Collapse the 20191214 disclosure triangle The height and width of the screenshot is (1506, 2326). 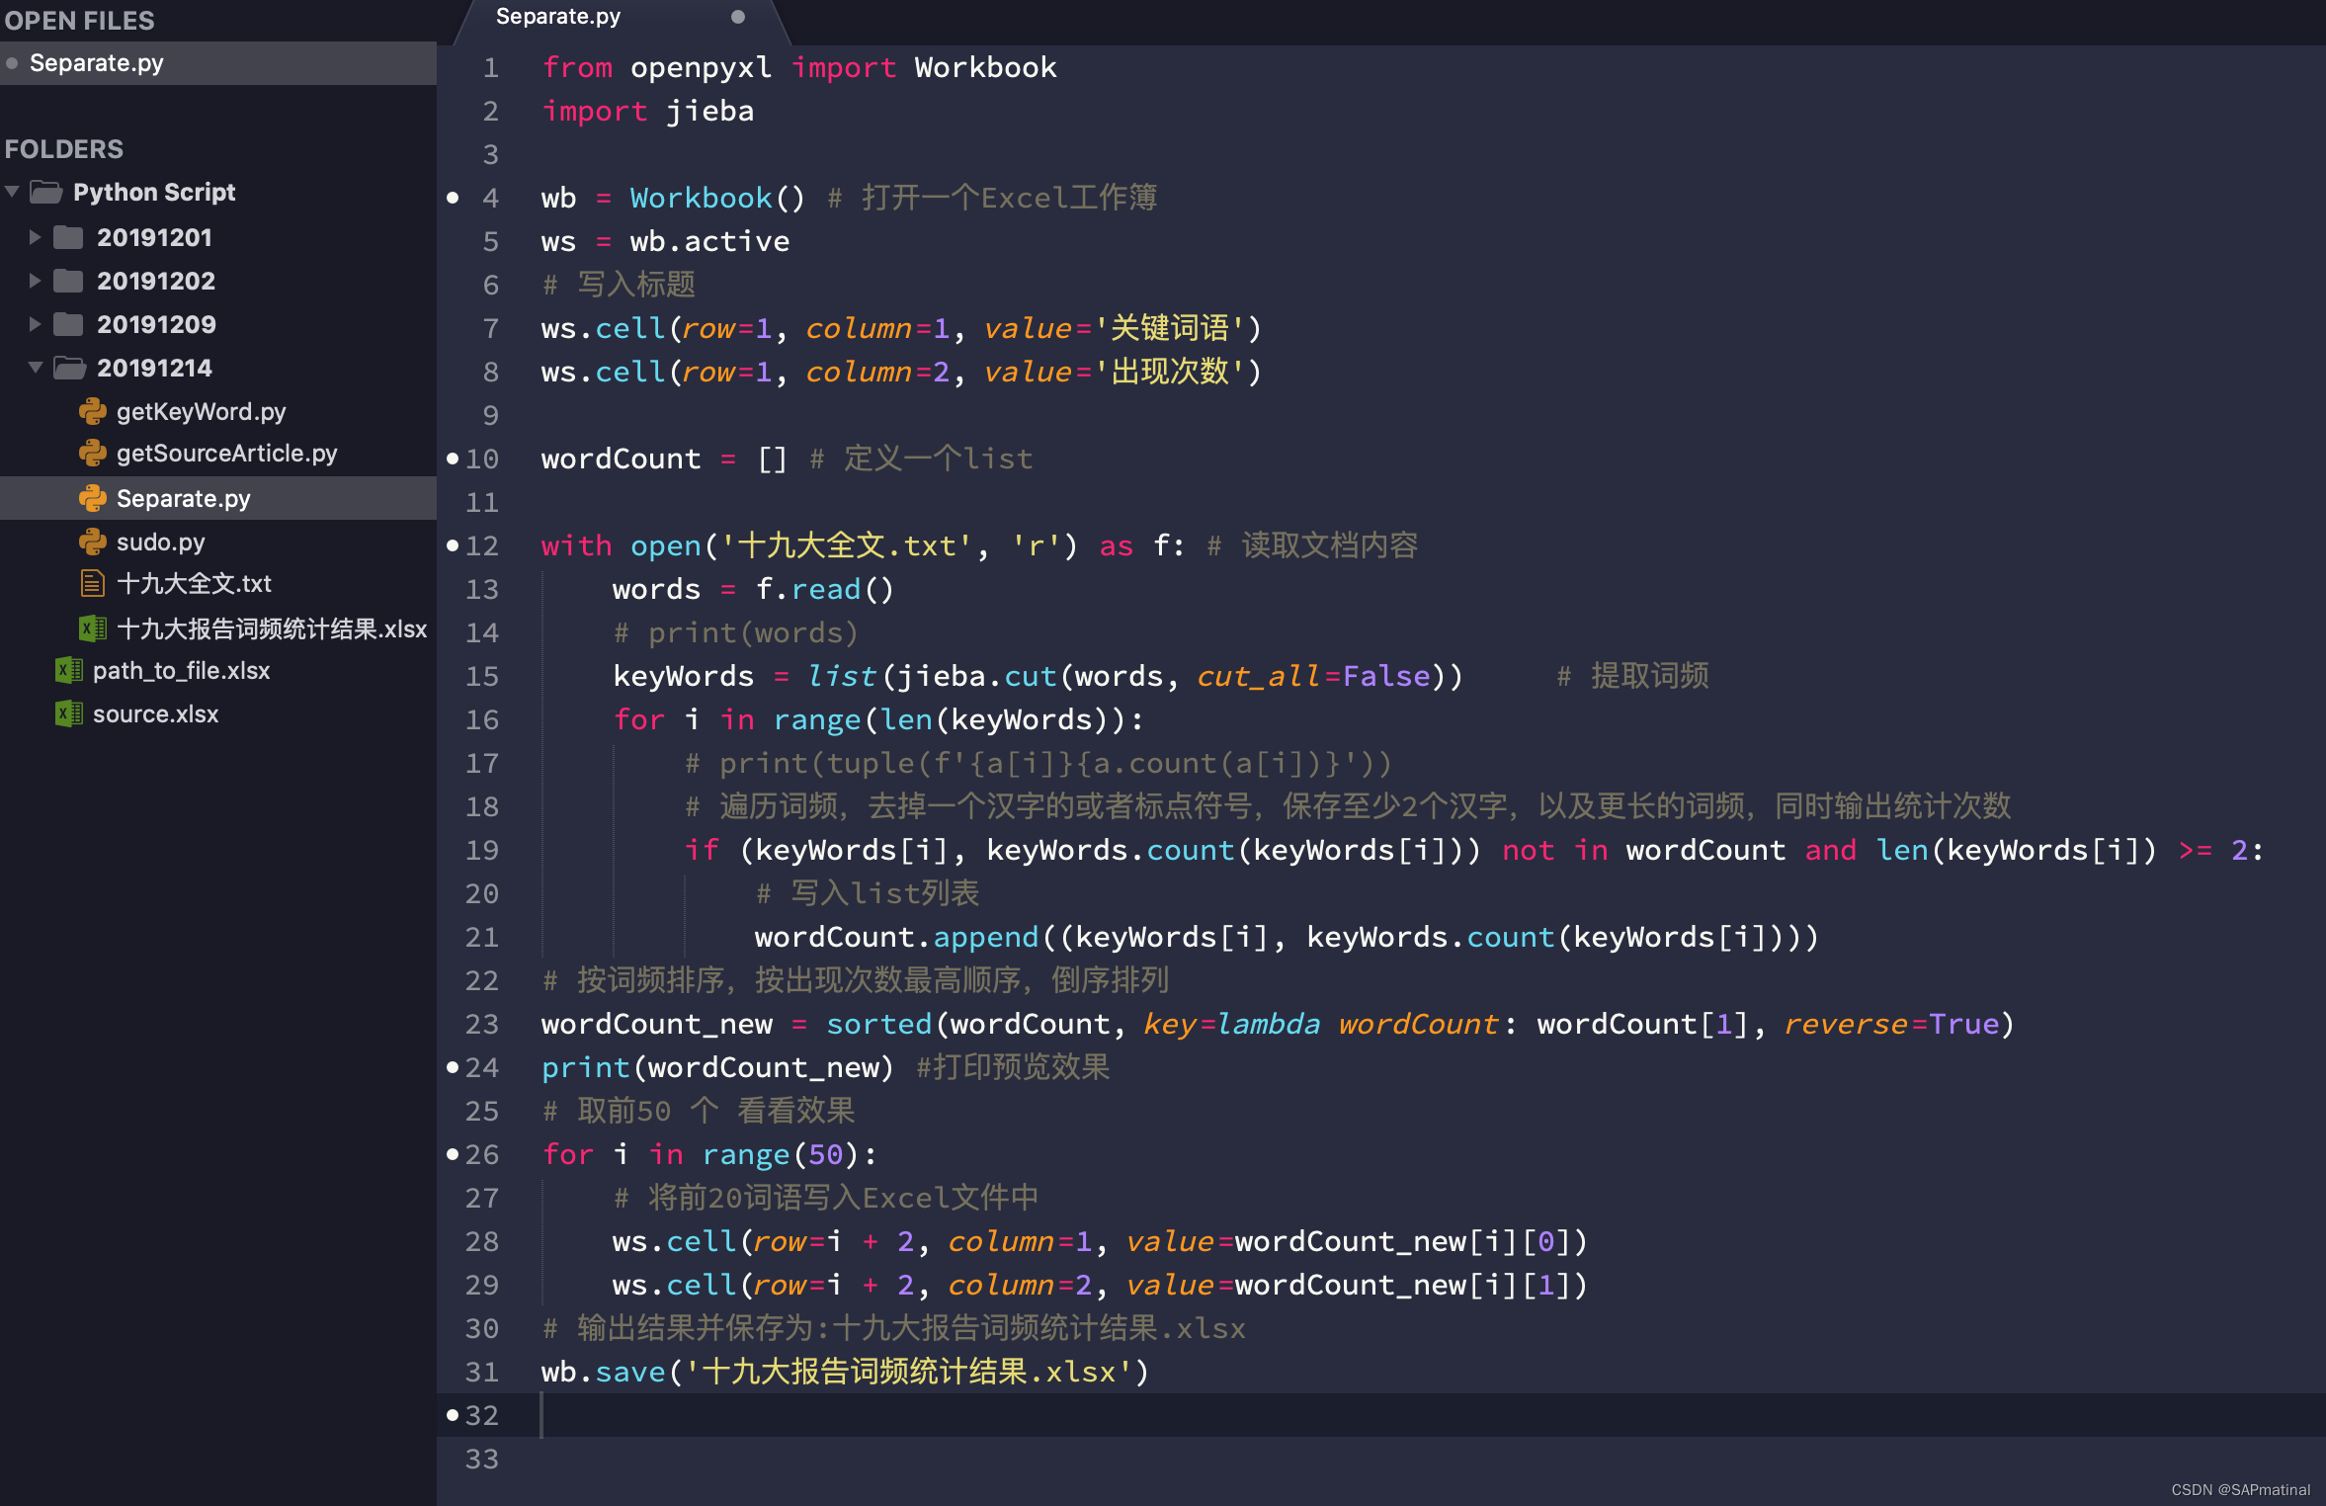pos(36,367)
